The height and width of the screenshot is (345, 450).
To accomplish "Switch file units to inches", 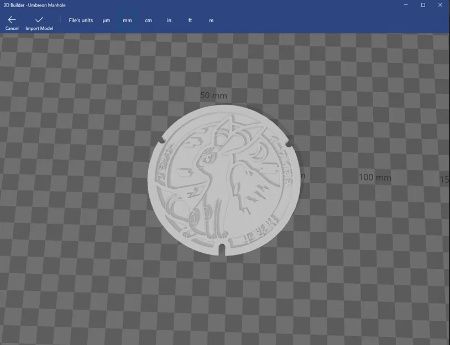I will click(169, 20).
